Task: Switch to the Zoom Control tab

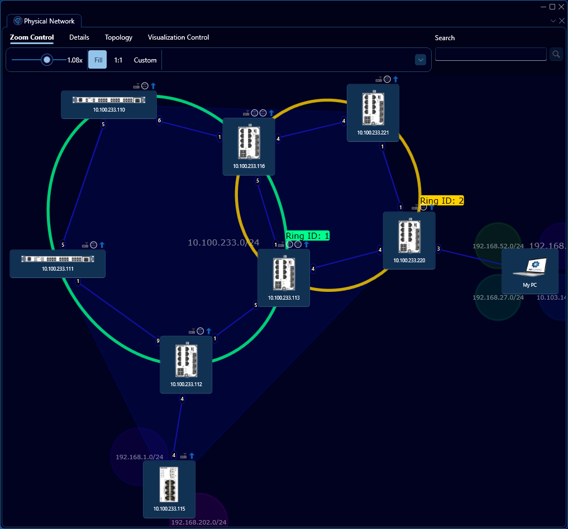Action: [32, 37]
